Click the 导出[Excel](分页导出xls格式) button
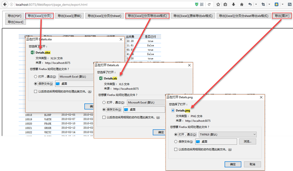This screenshot has height=171, width=293. (x=147, y=16)
